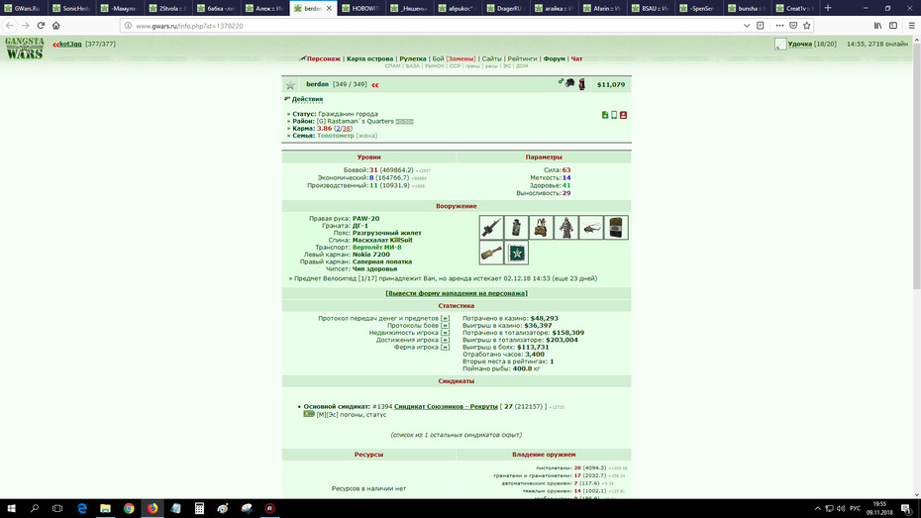Open the Calculator from the taskbar
Viewport: 921px width, 518px height.
(x=199, y=509)
